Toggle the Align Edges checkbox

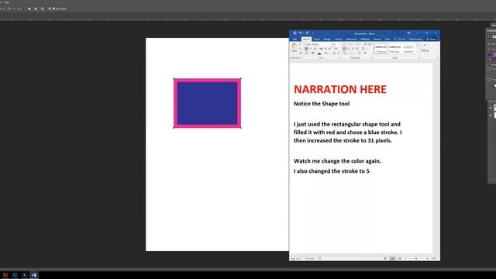coord(53,9)
